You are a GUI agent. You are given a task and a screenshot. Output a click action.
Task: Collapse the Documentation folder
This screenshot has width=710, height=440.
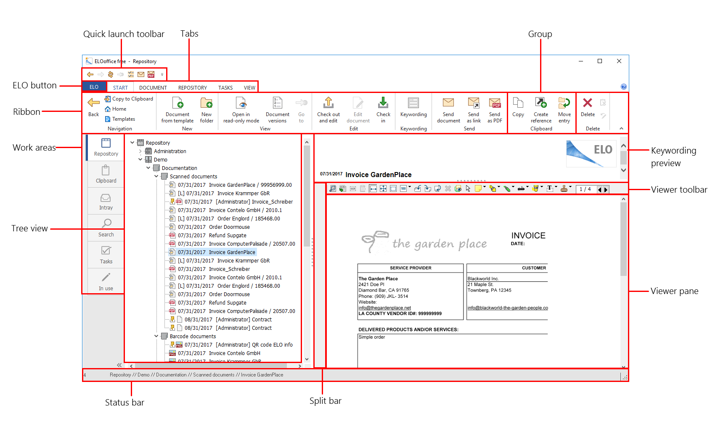point(148,168)
